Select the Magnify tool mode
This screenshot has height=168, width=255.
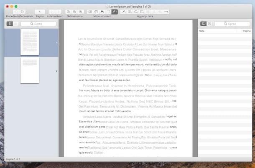pyautogui.click(x=102, y=12)
